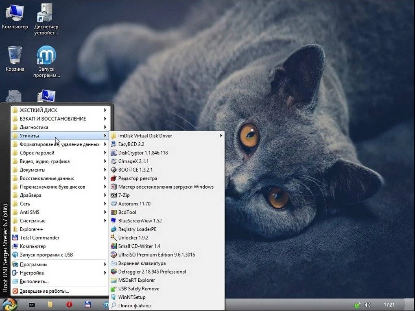415x311 pixels.
Task: Click the green safely remove tray icon
Action: coord(357,305)
